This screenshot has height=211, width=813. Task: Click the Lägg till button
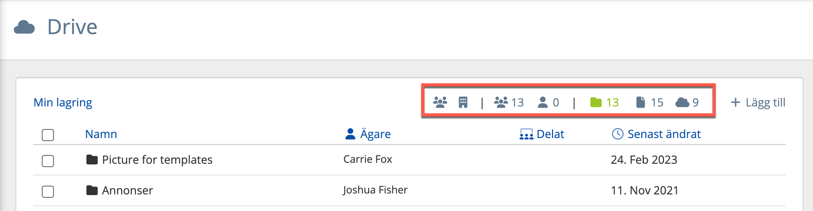(758, 102)
